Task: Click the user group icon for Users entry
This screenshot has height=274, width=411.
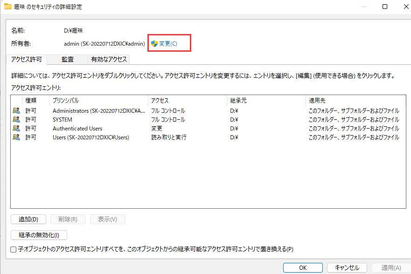Action: [16, 137]
